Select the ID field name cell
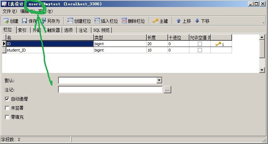 (50, 44)
